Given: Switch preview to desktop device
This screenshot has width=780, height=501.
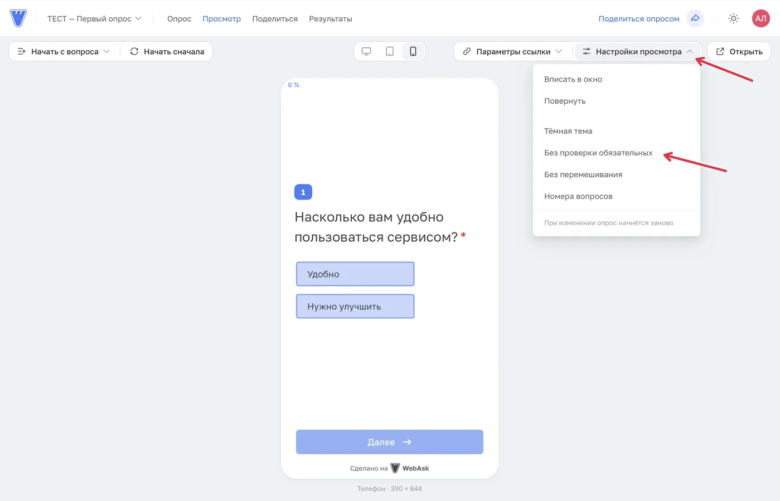Looking at the screenshot, I should 366,51.
